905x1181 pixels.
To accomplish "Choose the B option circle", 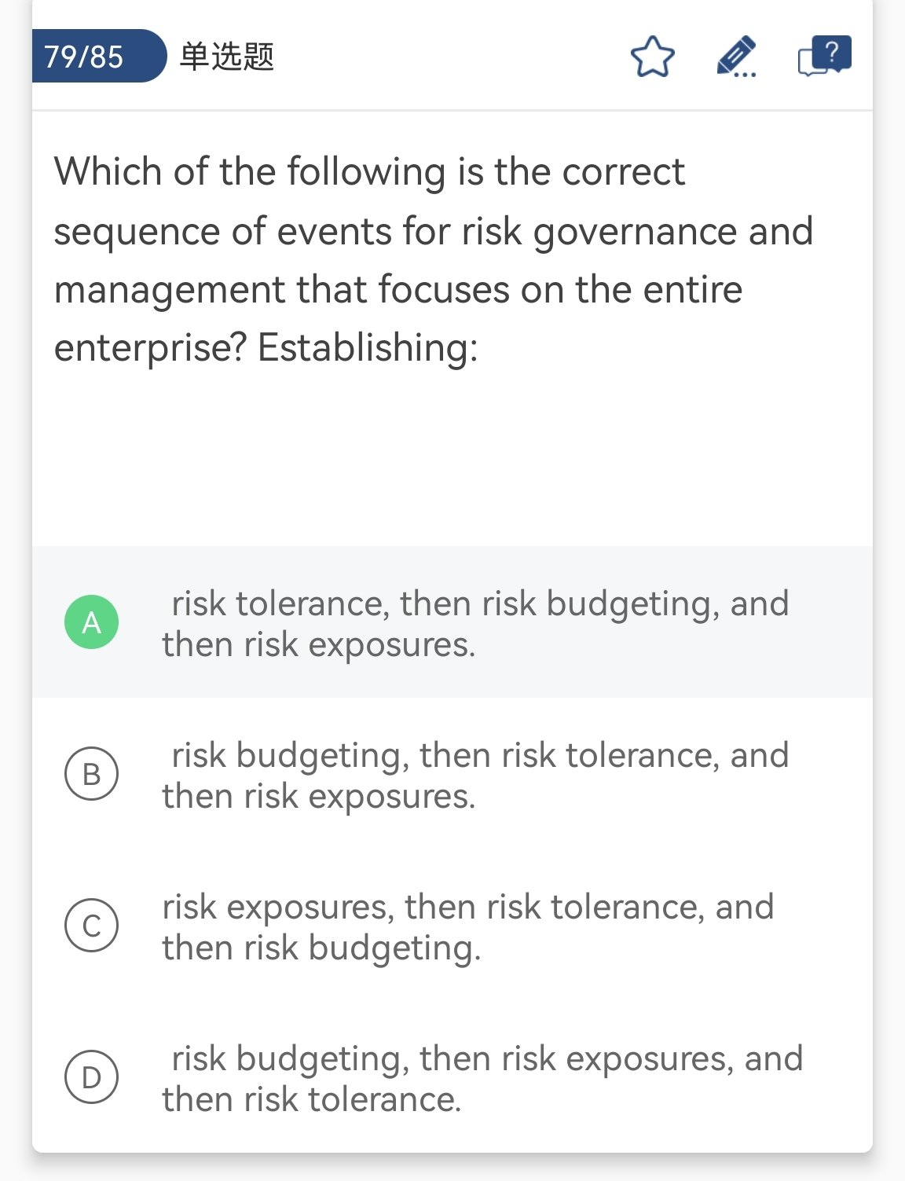I will 92,774.
